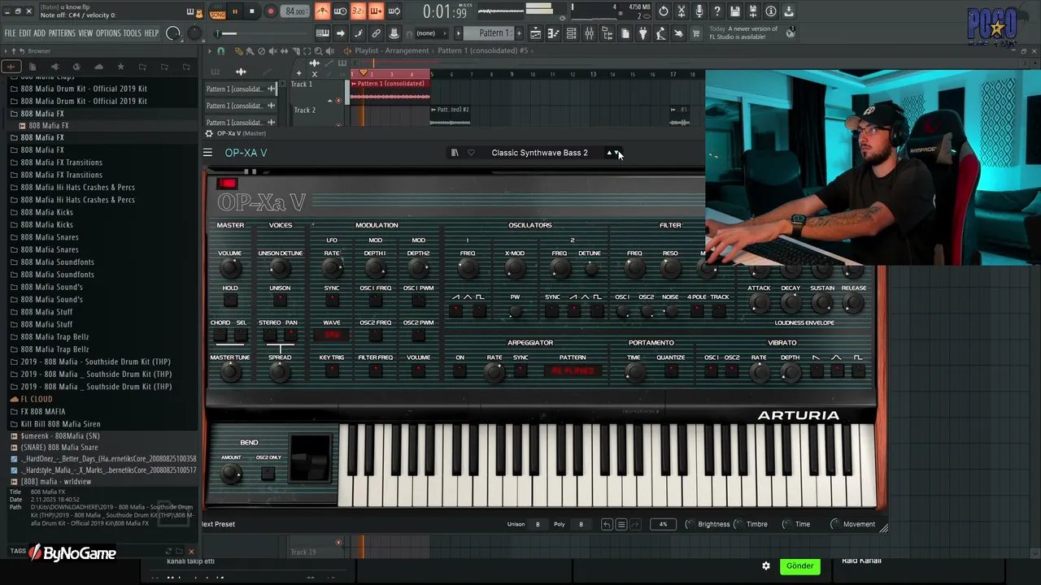Open the OP-Xa V hamburger menu

207,153
